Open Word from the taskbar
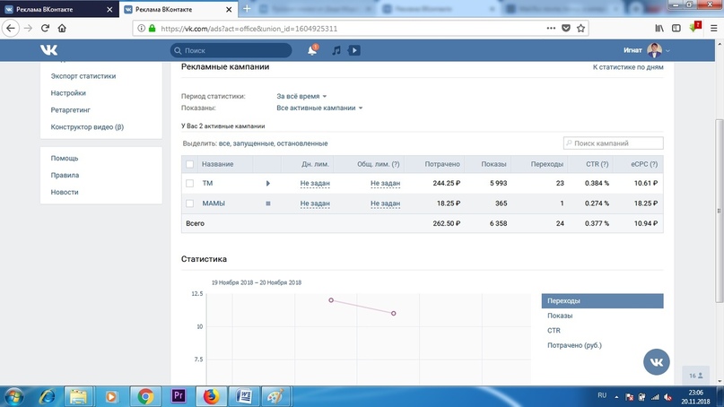This screenshot has width=724, height=407. pos(244,396)
